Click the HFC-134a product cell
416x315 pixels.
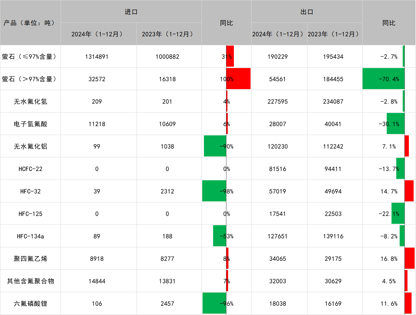click(x=30, y=236)
